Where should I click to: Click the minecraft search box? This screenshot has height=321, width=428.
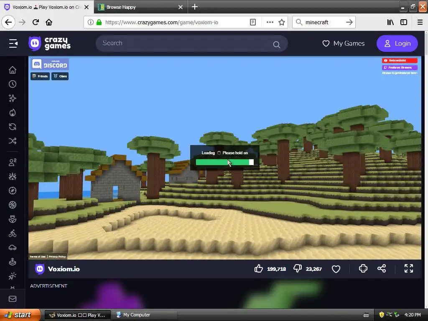point(324,23)
